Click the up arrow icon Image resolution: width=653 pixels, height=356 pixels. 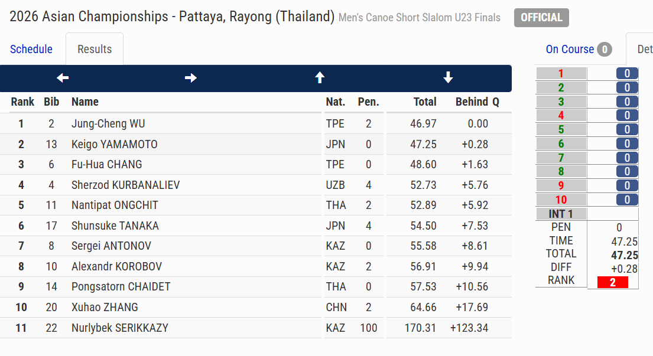(320, 78)
